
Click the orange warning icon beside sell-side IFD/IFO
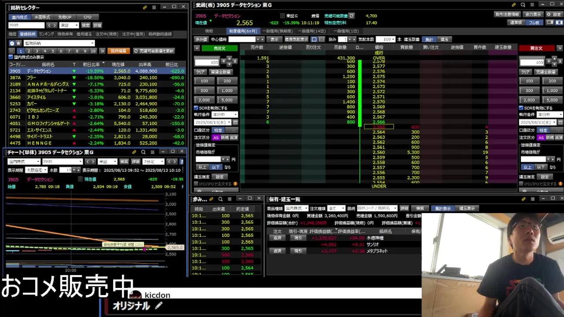click(235, 184)
